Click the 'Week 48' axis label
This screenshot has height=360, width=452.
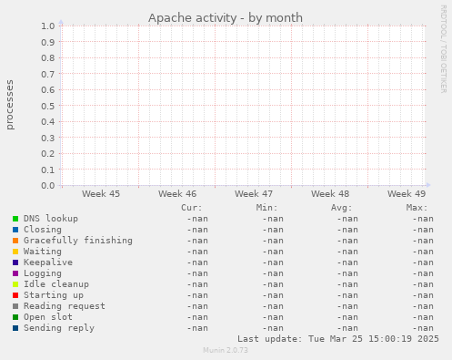pyautogui.click(x=330, y=194)
